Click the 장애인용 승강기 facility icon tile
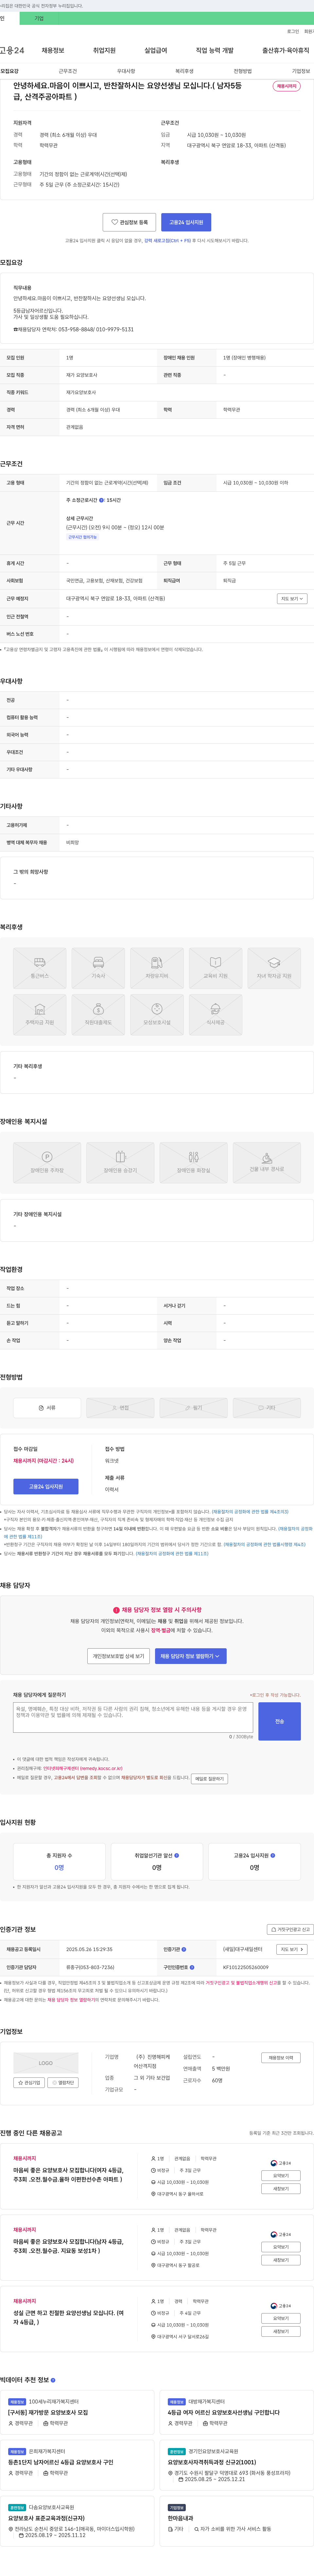 [x=120, y=1163]
